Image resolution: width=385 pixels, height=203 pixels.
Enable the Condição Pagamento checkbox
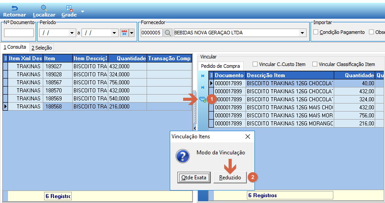(x=316, y=32)
